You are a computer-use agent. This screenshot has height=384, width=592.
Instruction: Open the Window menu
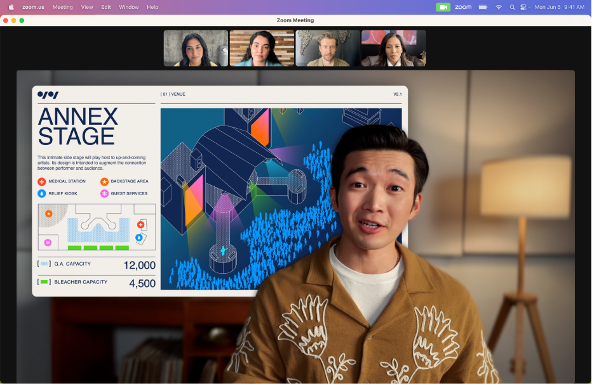coord(129,7)
